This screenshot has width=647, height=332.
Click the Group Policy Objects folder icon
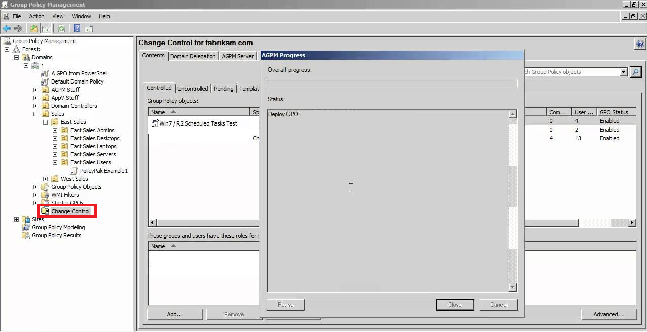point(46,187)
